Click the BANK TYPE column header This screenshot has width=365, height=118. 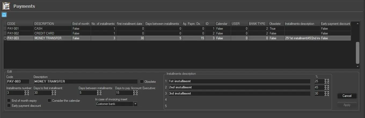258,24
